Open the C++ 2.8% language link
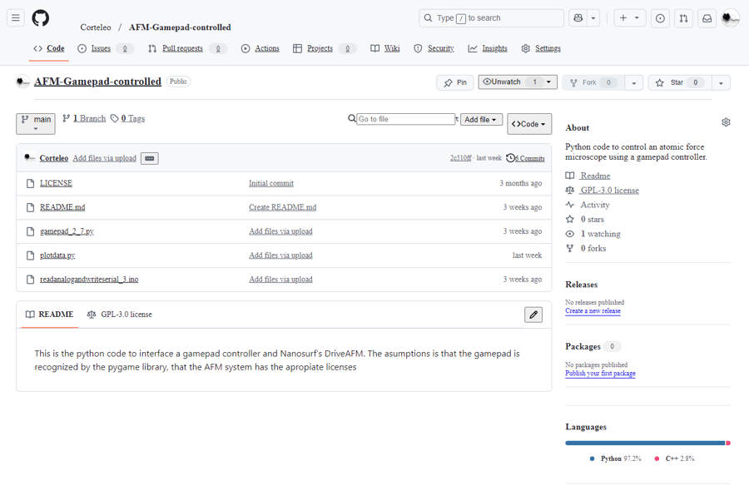Screen dimensions: 749x486 674,459
